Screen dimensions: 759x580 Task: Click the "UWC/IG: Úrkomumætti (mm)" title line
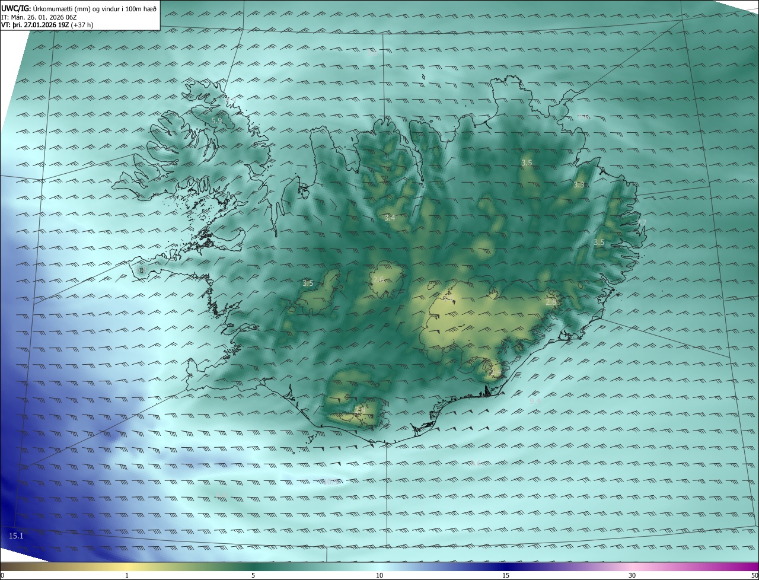tap(79, 9)
